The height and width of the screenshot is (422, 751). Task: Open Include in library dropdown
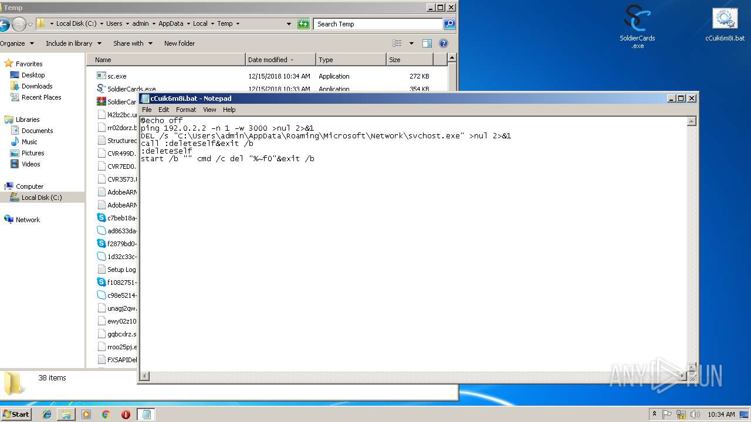coord(73,43)
